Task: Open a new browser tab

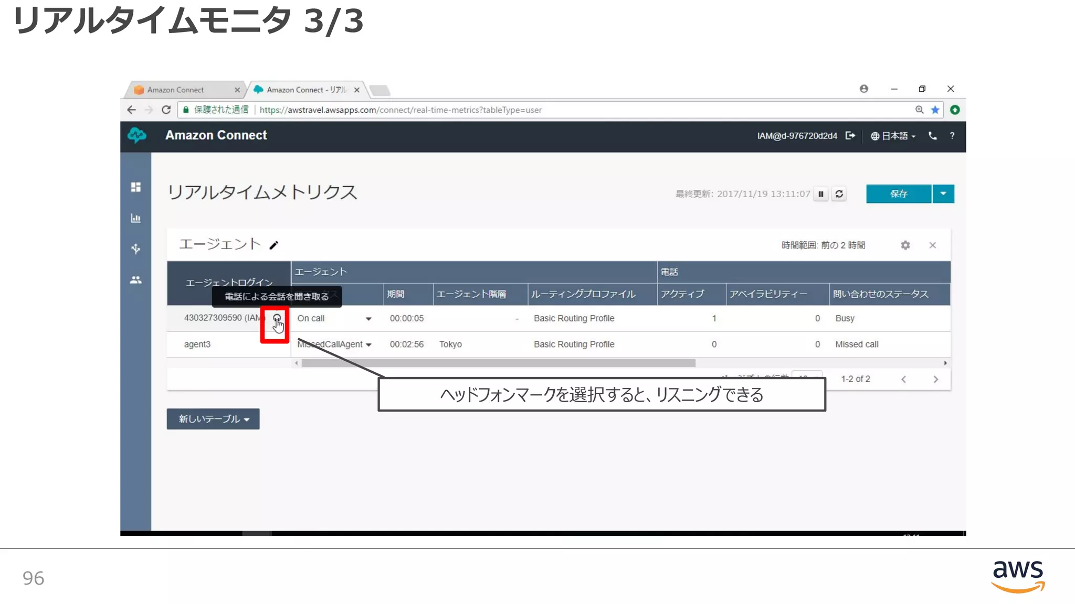Action: (380, 90)
